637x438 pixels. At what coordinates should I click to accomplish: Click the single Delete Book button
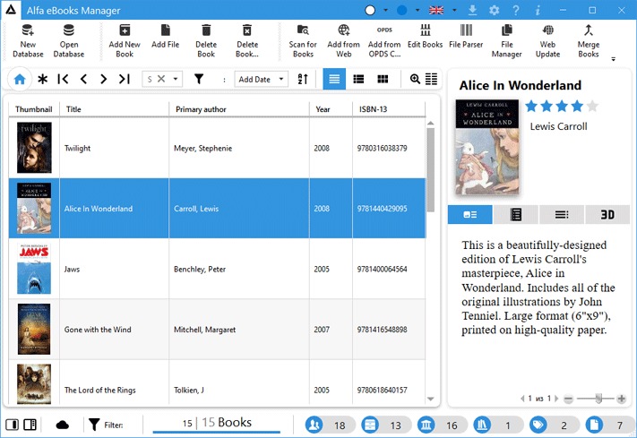[206, 41]
